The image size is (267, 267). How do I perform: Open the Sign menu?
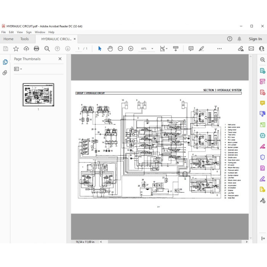click(x=29, y=32)
